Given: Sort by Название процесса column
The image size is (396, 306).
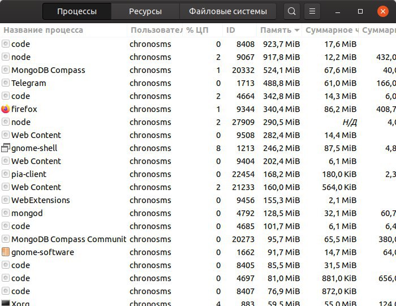Looking at the screenshot, I should coord(63,30).
